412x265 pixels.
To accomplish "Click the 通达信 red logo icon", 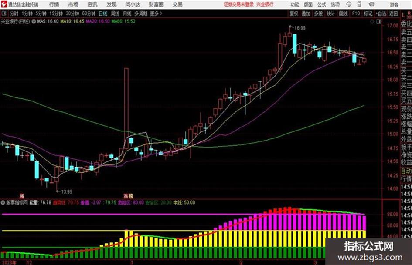I will (x=3, y=4).
